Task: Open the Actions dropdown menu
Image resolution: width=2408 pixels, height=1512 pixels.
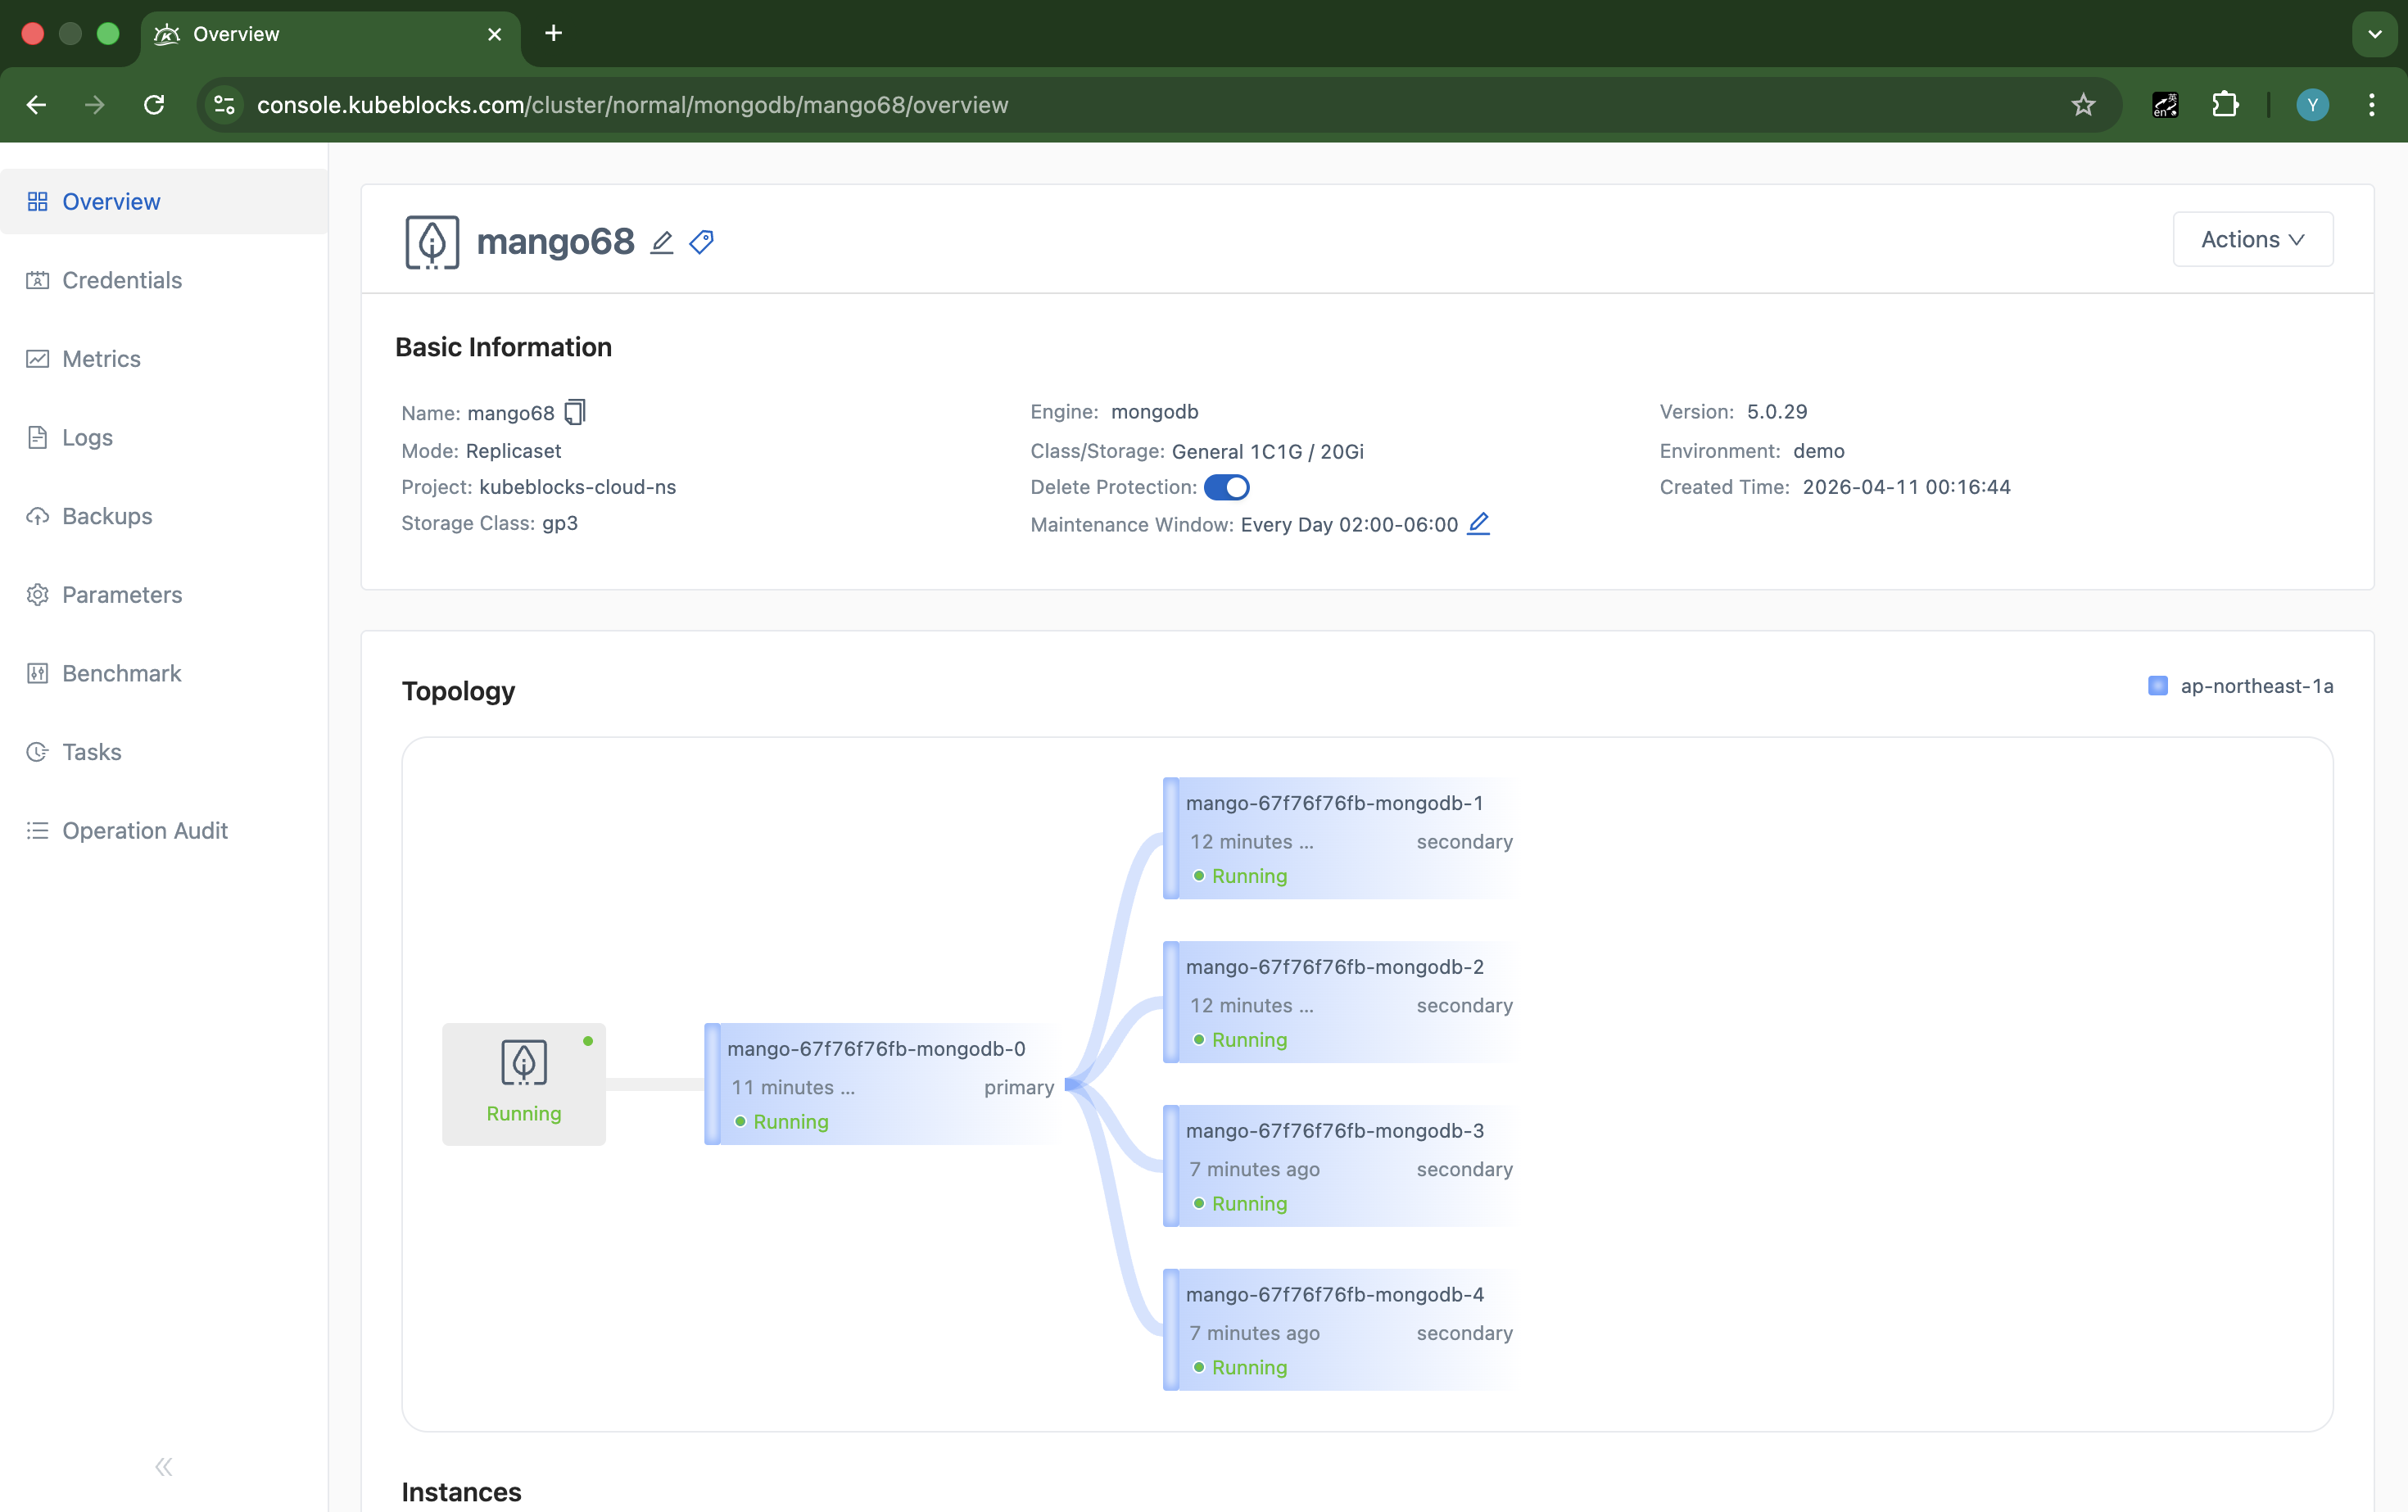Action: click(2252, 239)
